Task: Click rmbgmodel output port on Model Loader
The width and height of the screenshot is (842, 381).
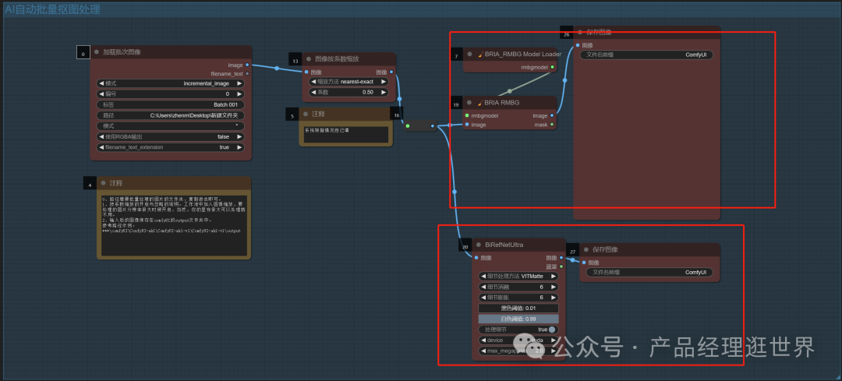Action: click(552, 67)
